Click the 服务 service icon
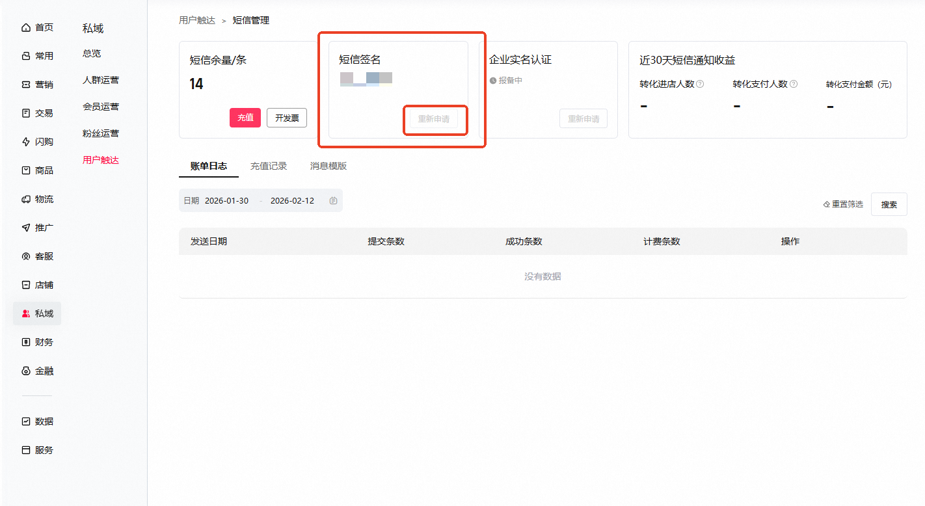The height and width of the screenshot is (506, 925). [x=26, y=450]
